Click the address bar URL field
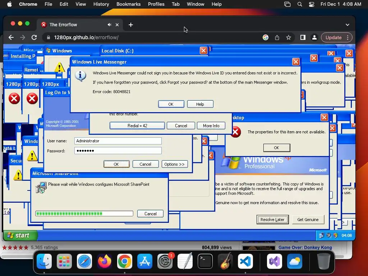368x276 pixels. [x=150, y=37]
